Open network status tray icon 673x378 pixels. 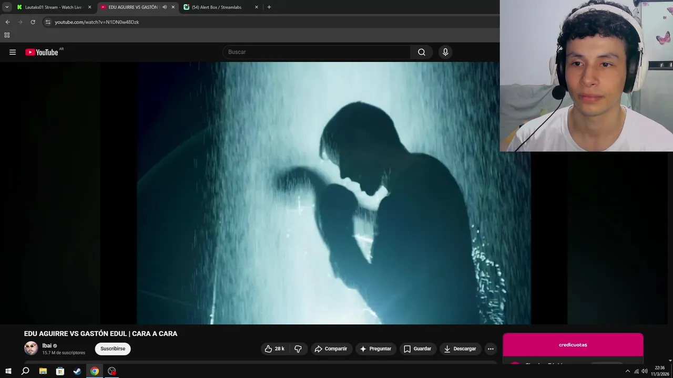point(636,371)
